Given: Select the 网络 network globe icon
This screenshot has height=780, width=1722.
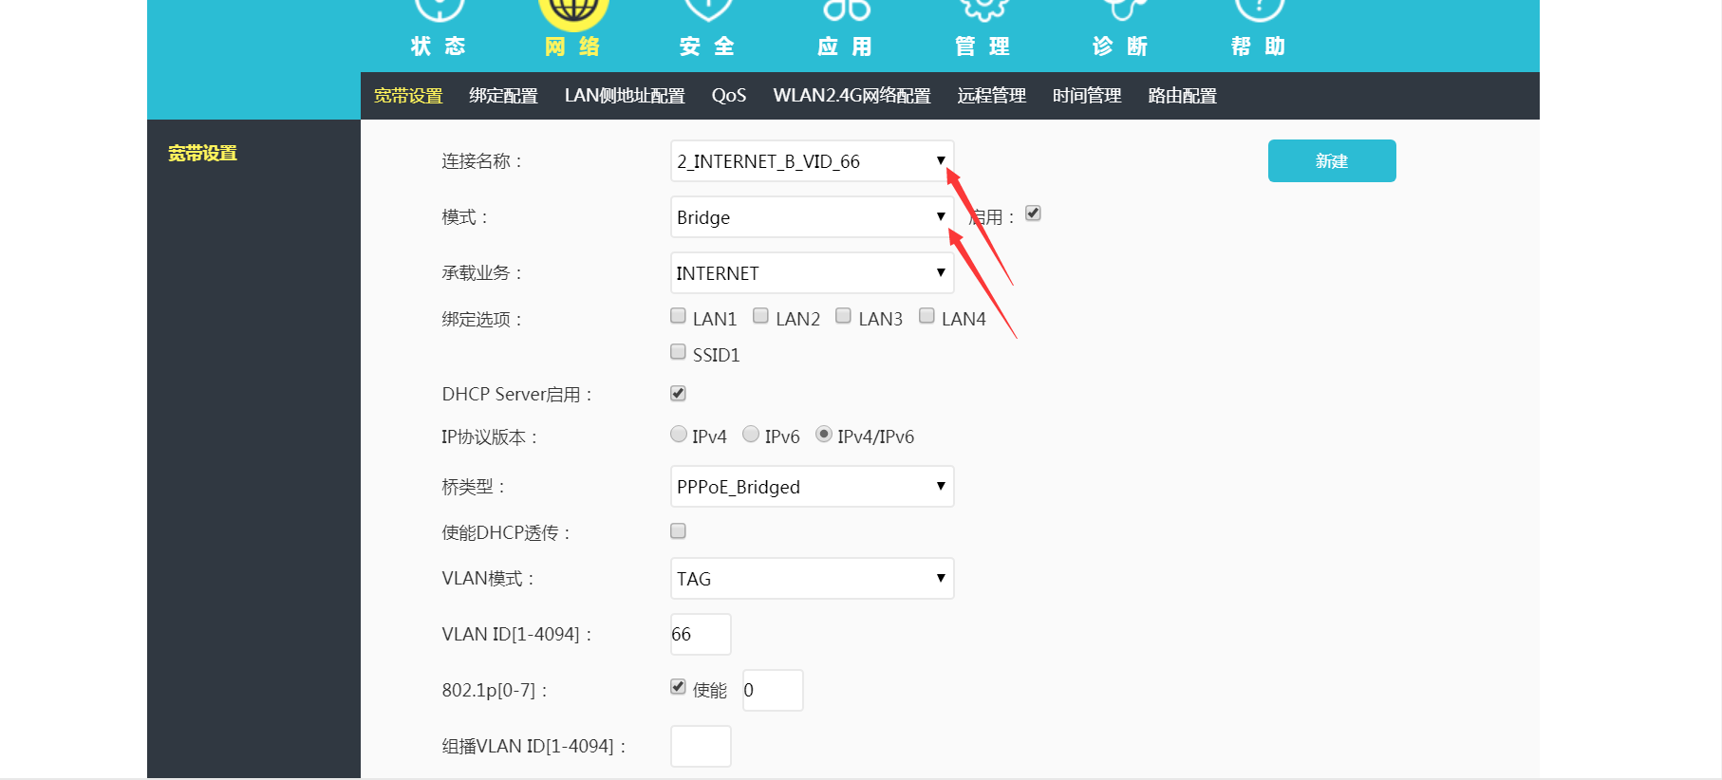Looking at the screenshot, I should 573,13.
